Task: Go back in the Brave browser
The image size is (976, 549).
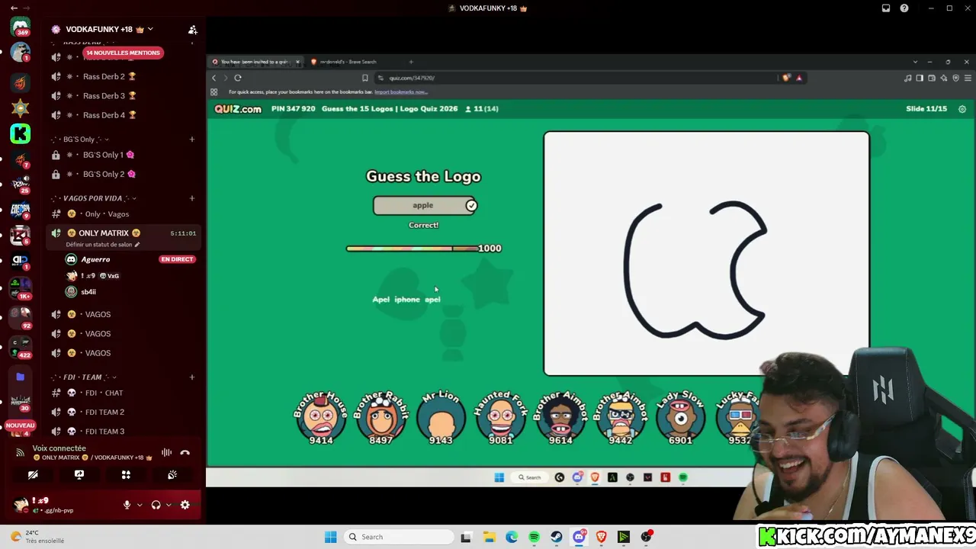Action: click(x=214, y=78)
